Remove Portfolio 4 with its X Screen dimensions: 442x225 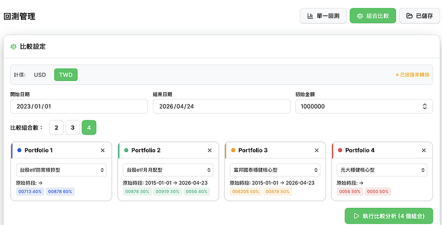point(424,150)
